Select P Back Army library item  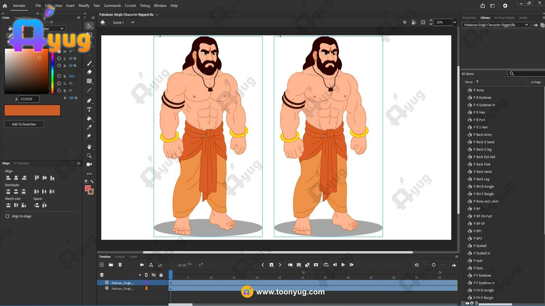pos(484,135)
